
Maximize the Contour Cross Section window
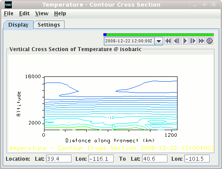(204, 5)
